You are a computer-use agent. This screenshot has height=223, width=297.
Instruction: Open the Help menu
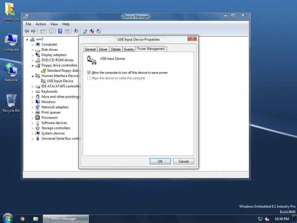tap(66, 24)
